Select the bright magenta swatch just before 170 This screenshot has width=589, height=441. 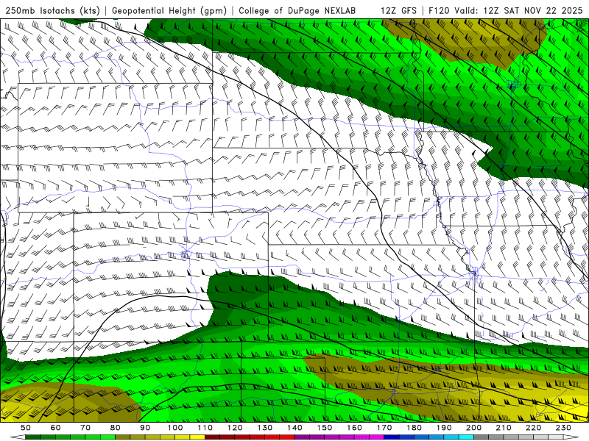[x=376, y=437]
